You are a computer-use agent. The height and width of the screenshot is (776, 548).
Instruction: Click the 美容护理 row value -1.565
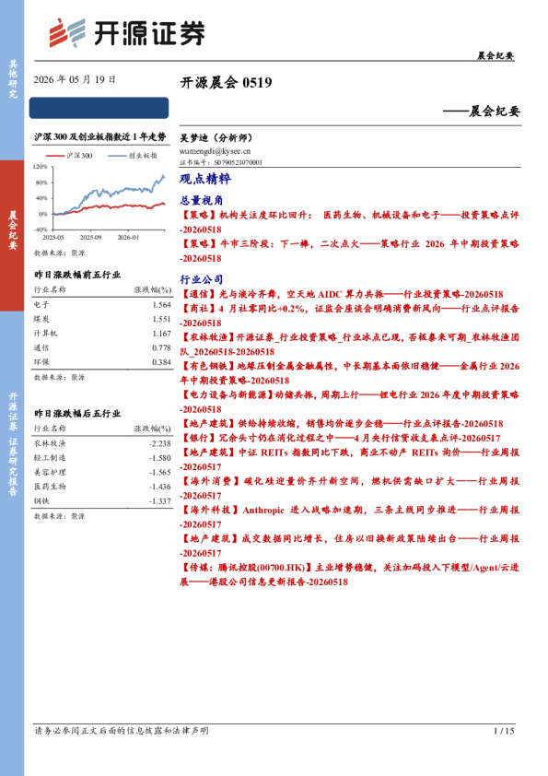pos(160,472)
